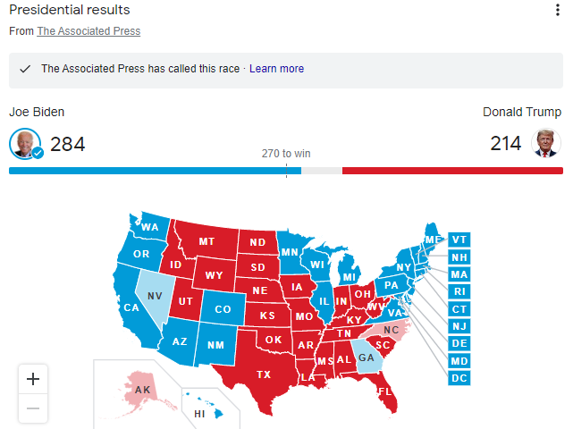This screenshot has height=429, width=573.
Task: Select the NJ state label box
Action: (x=459, y=326)
